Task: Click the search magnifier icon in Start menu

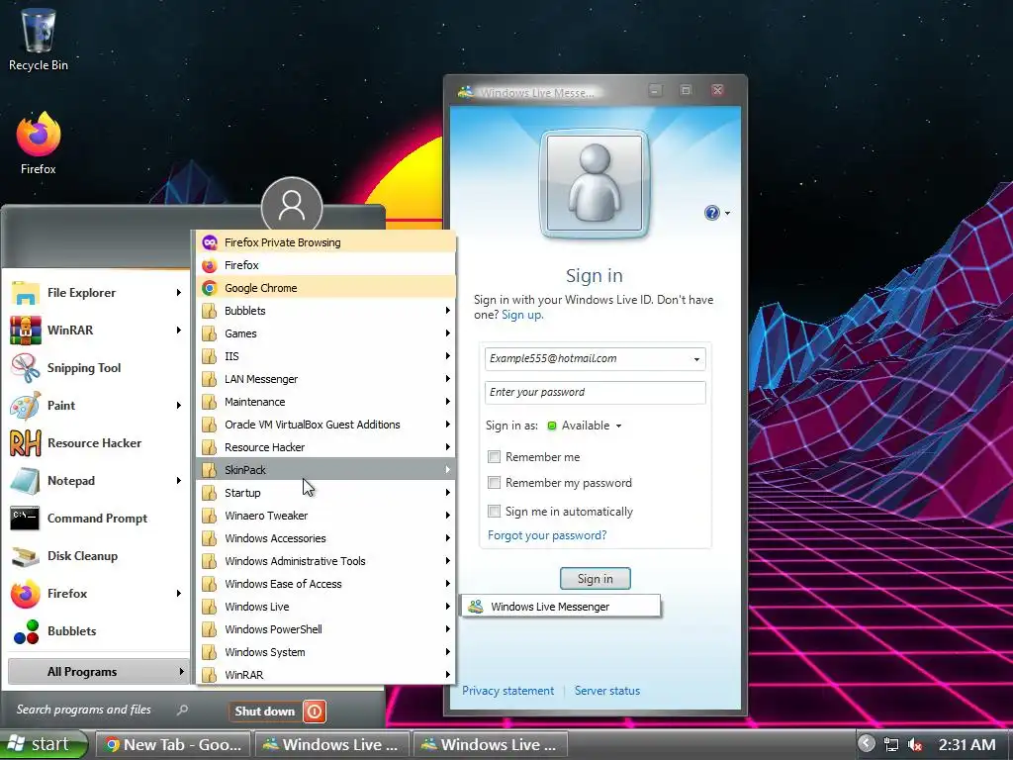Action: click(182, 710)
